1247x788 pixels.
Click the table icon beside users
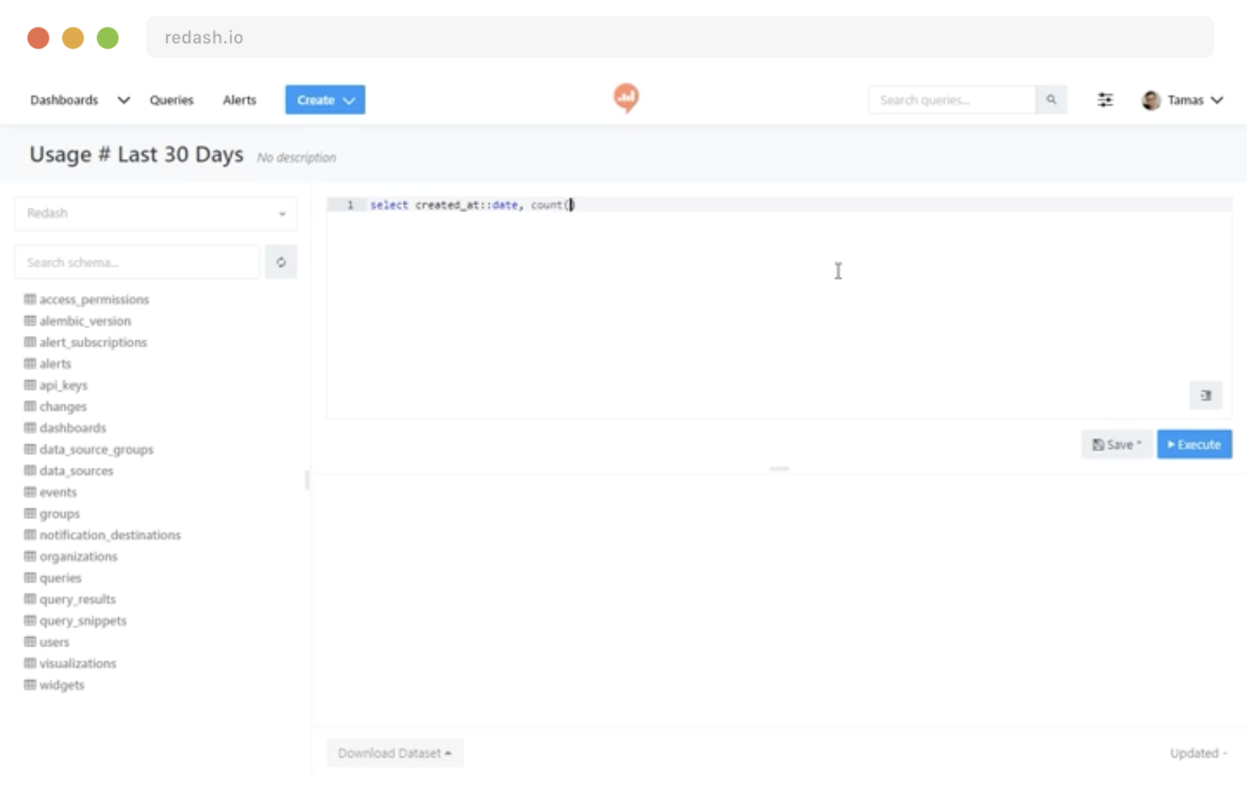click(30, 642)
